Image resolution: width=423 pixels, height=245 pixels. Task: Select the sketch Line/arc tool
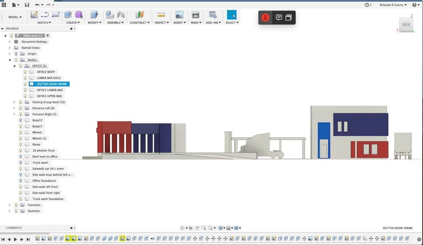(45, 15)
